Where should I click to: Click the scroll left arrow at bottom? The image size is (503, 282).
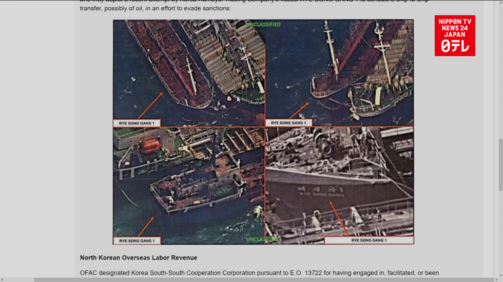(2, 280)
